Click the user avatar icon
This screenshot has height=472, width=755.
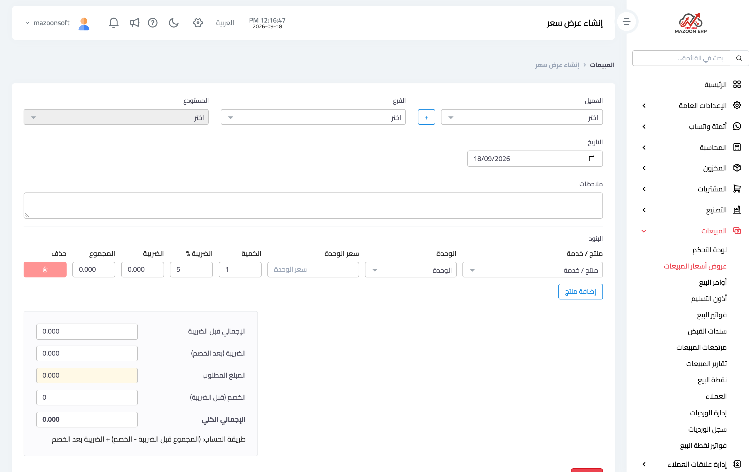pos(84,24)
